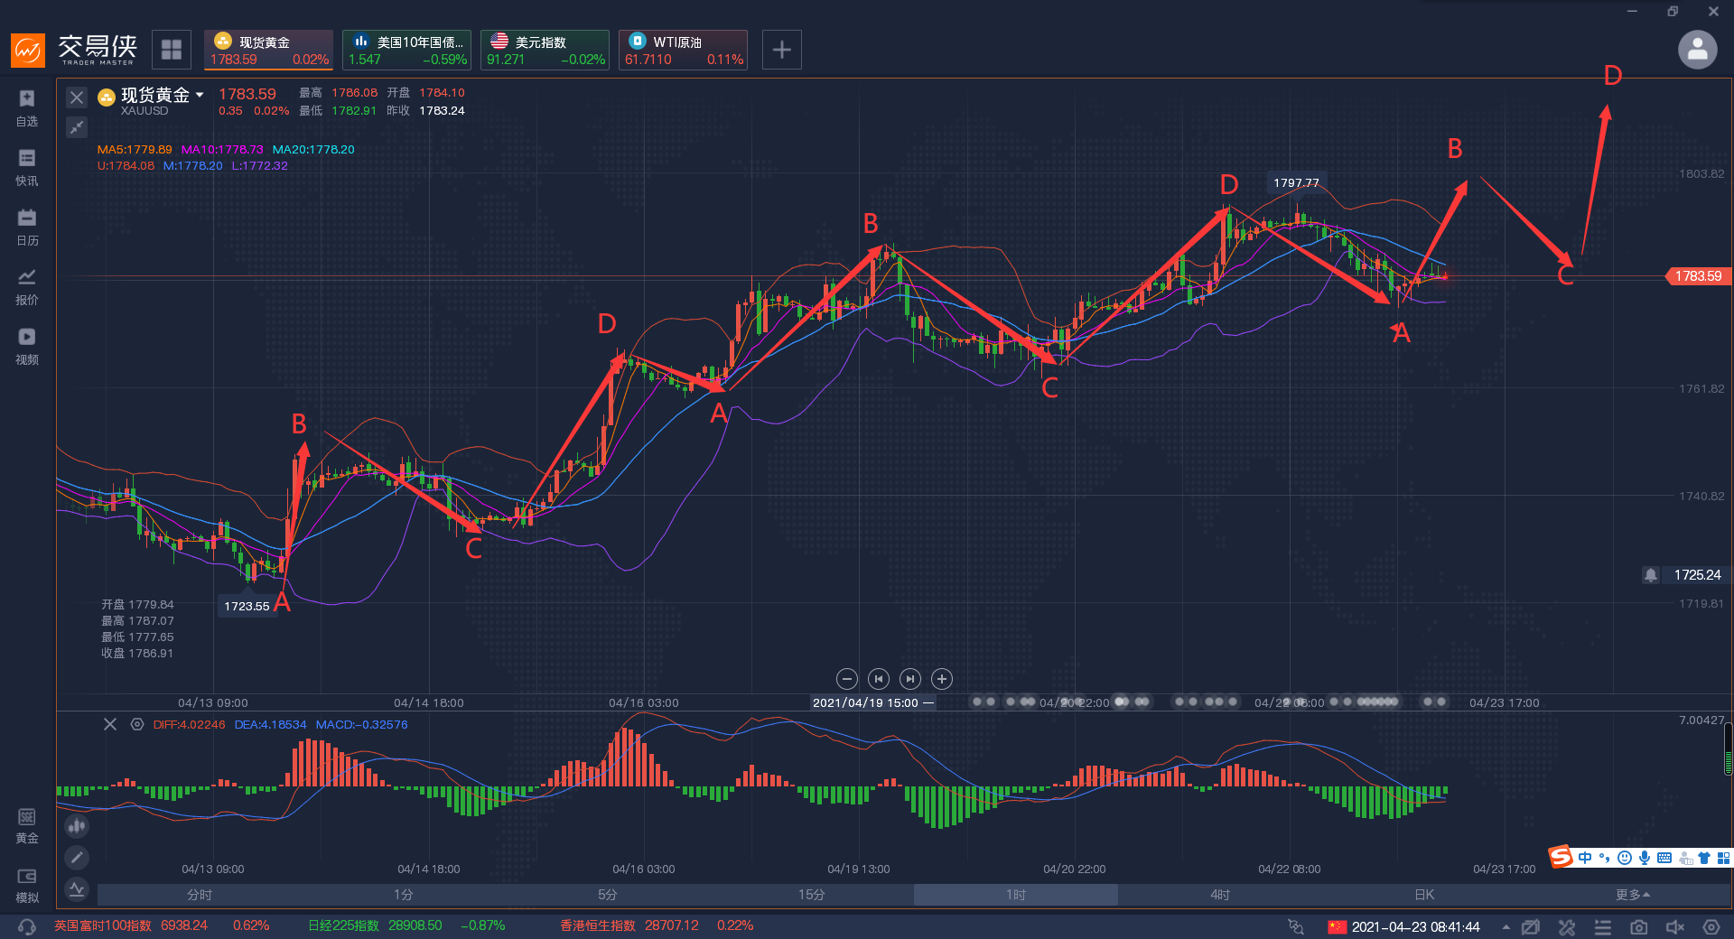1734x939 pixels.
Task: Switch to the WTI原油 instrument tab
Action: (684, 50)
